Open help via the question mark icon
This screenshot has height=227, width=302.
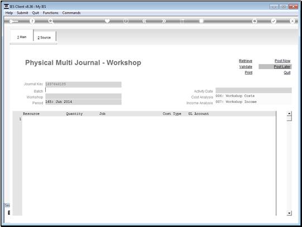pyautogui.click(x=32, y=21)
